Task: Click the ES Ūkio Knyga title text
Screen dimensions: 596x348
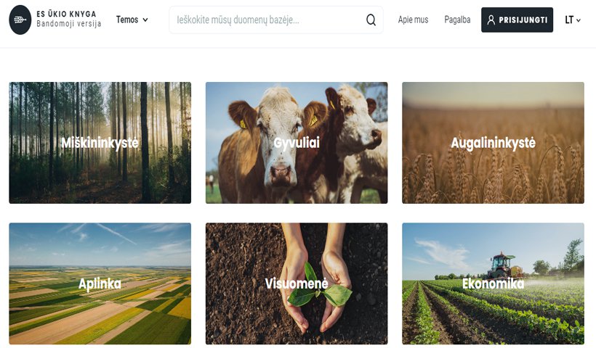Action: pyautogui.click(x=66, y=14)
